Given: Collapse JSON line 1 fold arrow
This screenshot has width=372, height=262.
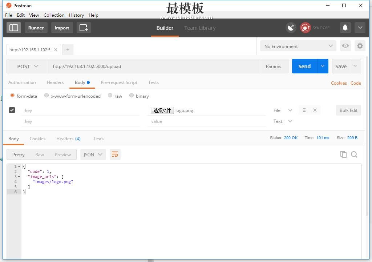Looking at the screenshot, I should (19, 166).
